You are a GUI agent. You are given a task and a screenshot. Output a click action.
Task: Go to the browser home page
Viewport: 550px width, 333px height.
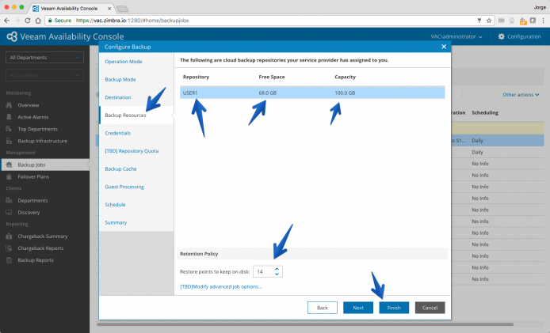tap(38, 21)
